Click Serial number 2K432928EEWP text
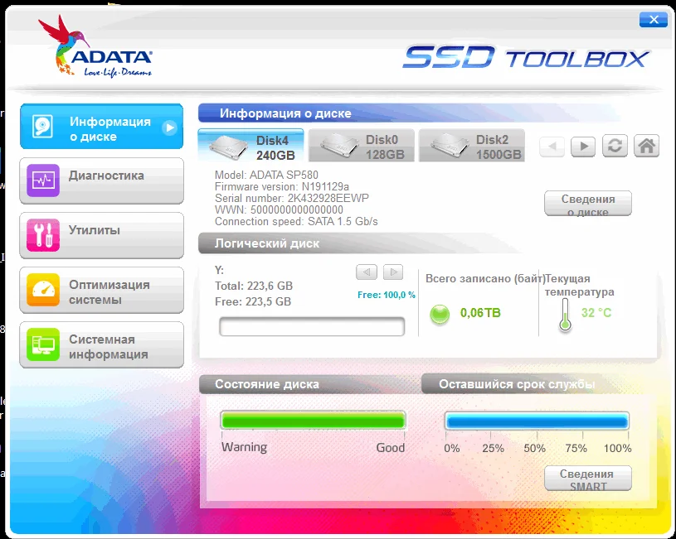 [x=292, y=199]
